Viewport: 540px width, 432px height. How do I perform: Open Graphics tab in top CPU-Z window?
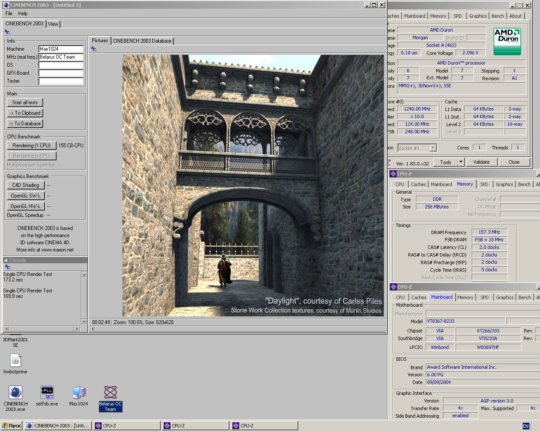click(x=478, y=16)
